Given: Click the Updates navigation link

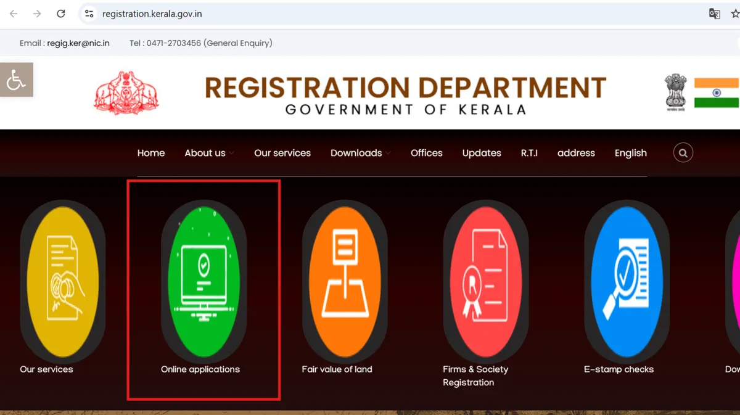Looking at the screenshot, I should click(482, 153).
